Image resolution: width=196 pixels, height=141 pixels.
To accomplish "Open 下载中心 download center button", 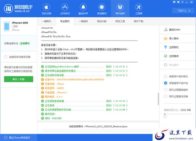I will click(184, 11).
